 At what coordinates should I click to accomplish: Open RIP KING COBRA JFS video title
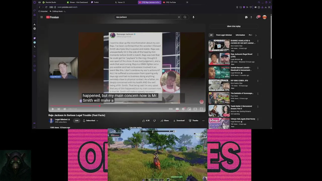click(239, 80)
